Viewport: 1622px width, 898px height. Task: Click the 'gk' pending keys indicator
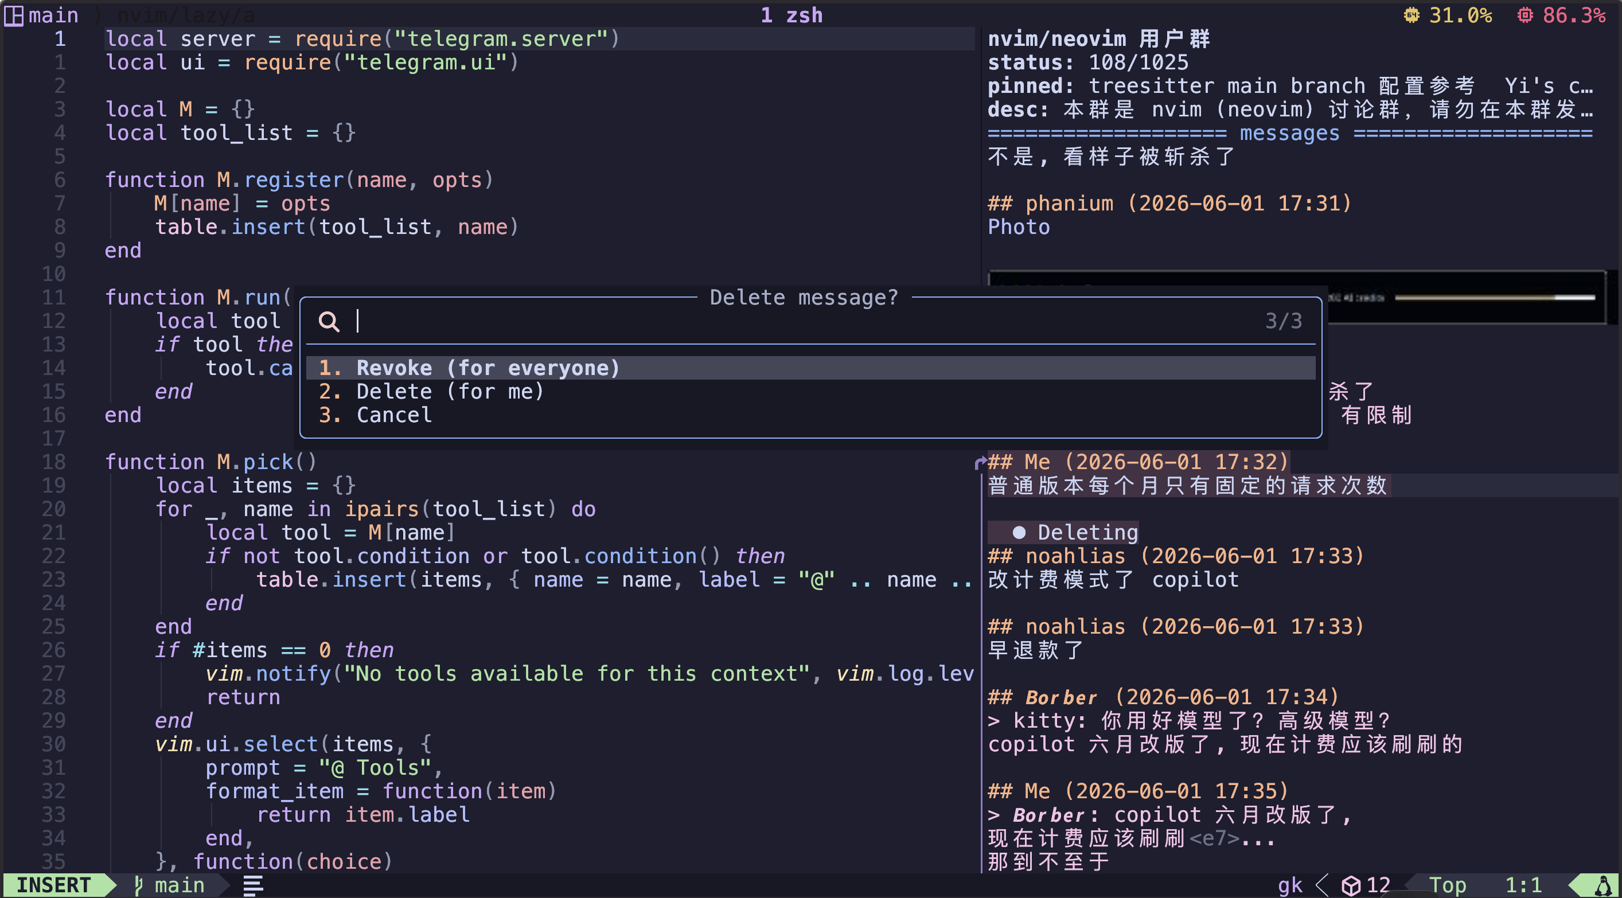tap(1290, 885)
